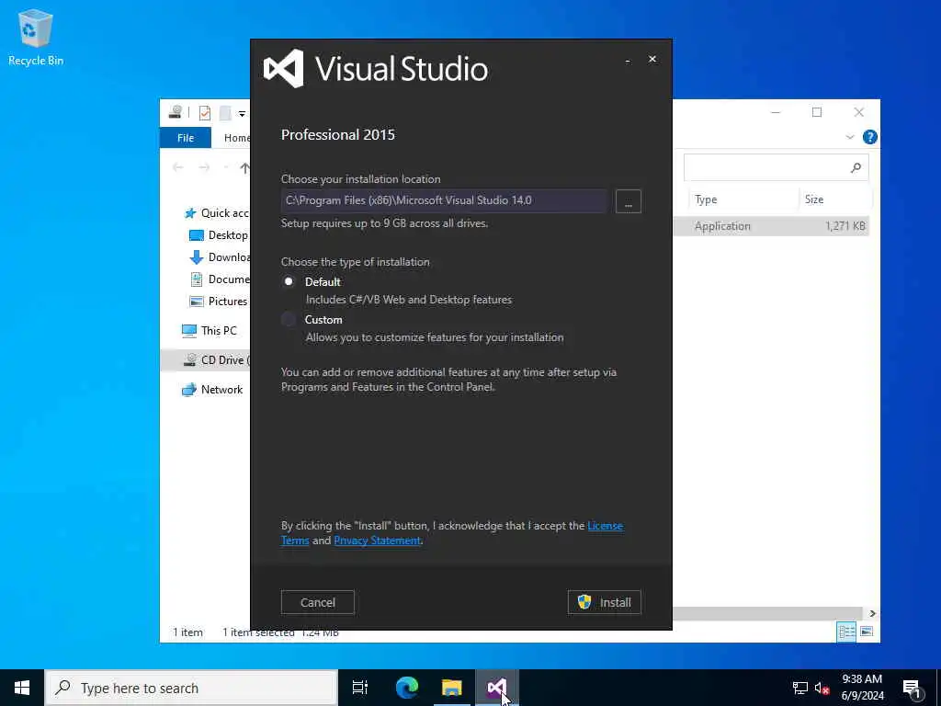
Task: Sort by the Type column header
Action: [706, 199]
